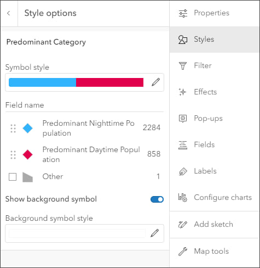This screenshot has height=268, width=260.
Task: Open the Filter funnel icon
Action: tap(183, 66)
